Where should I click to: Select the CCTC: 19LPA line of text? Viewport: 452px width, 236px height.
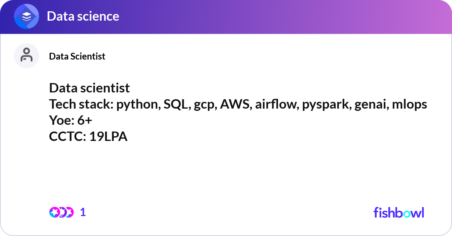click(x=89, y=137)
